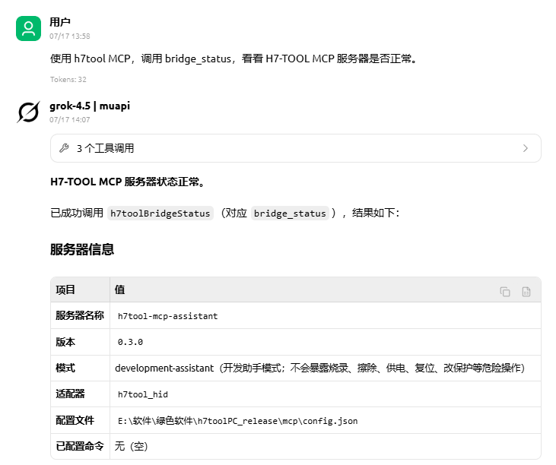Select the h7toolBridgeStatus inline code
The height and width of the screenshot is (465, 556).
pos(160,214)
